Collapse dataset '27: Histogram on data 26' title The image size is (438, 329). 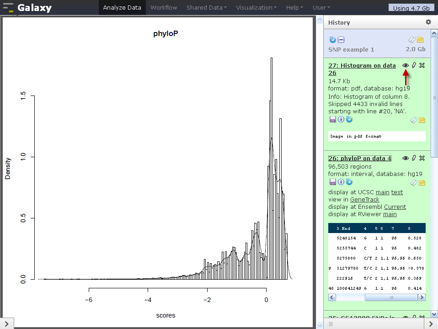362,69
